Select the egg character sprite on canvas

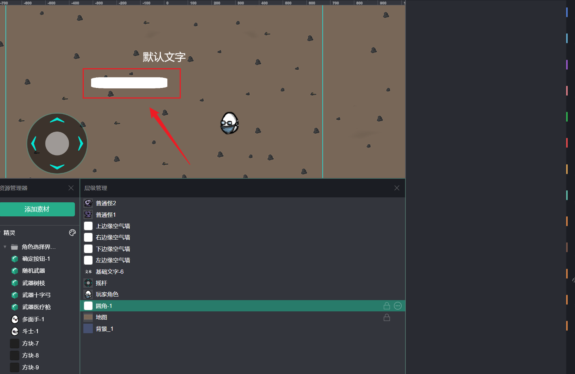[x=230, y=123]
